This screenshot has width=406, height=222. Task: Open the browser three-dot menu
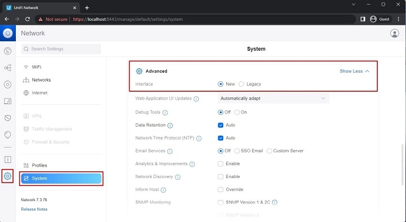(x=399, y=19)
